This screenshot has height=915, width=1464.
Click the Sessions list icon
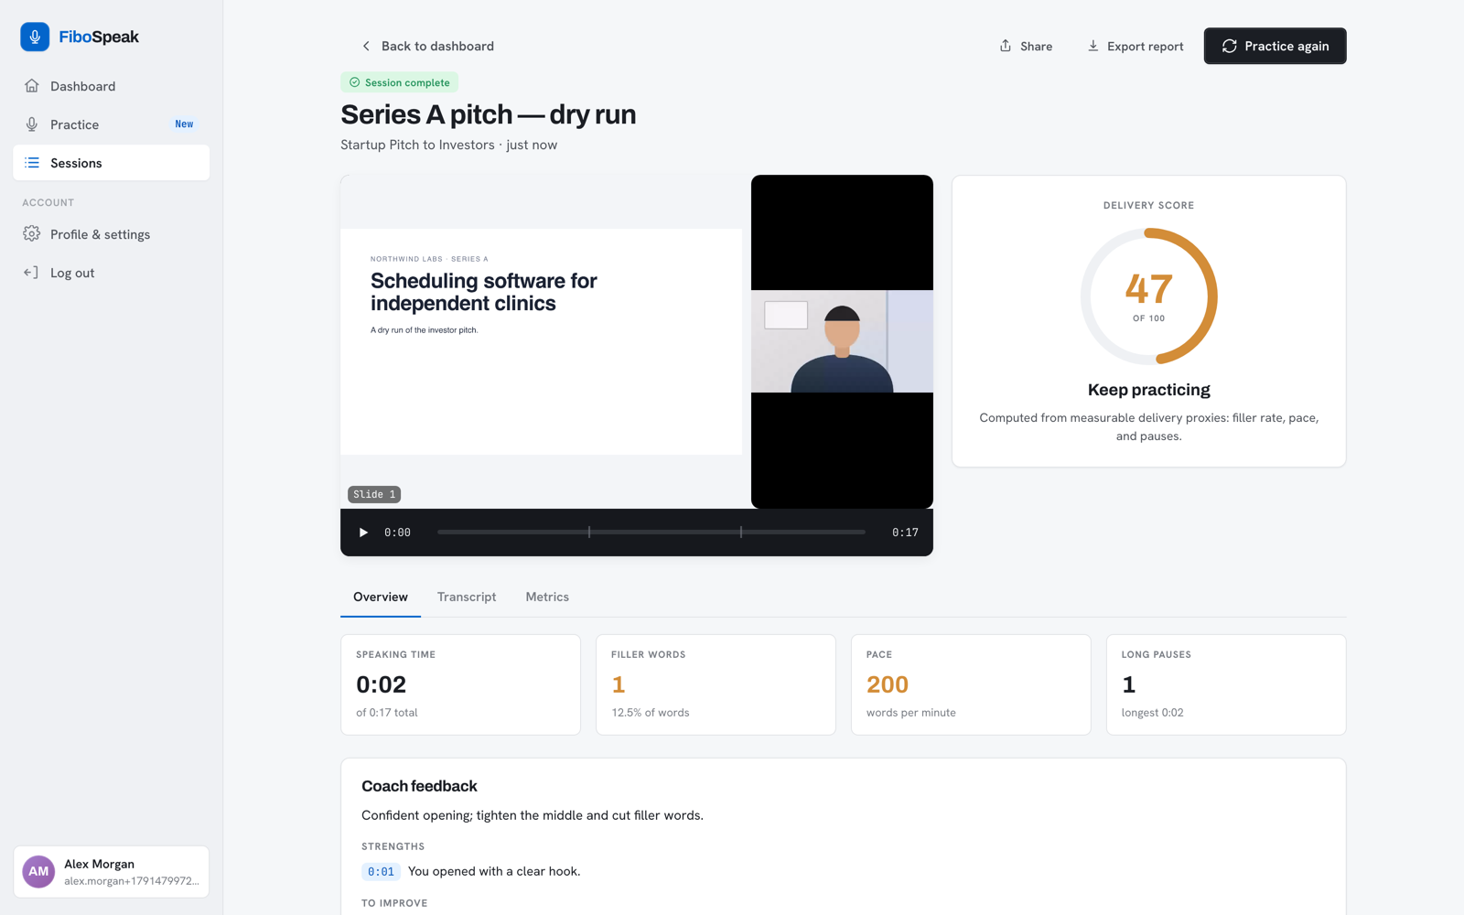point(32,163)
